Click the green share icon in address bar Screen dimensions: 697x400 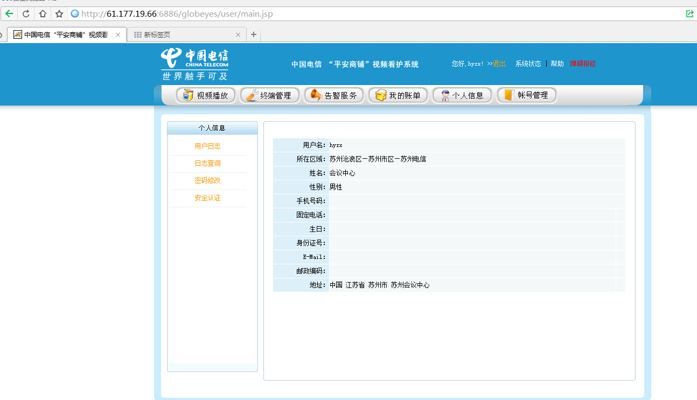pyautogui.click(x=690, y=14)
